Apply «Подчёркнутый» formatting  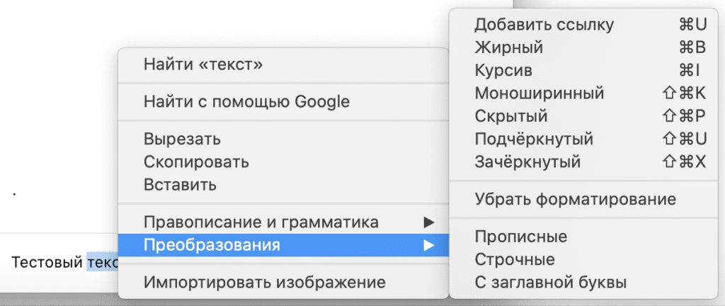[x=534, y=138]
